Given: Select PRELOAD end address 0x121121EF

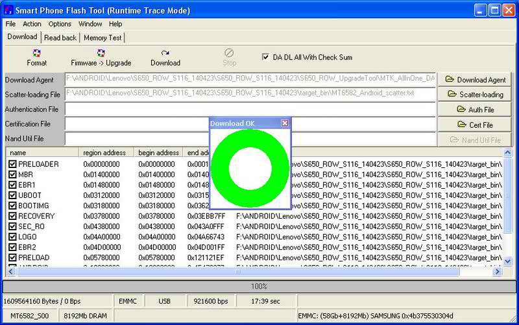Looking at the screenshot, I should click(206, 258).
